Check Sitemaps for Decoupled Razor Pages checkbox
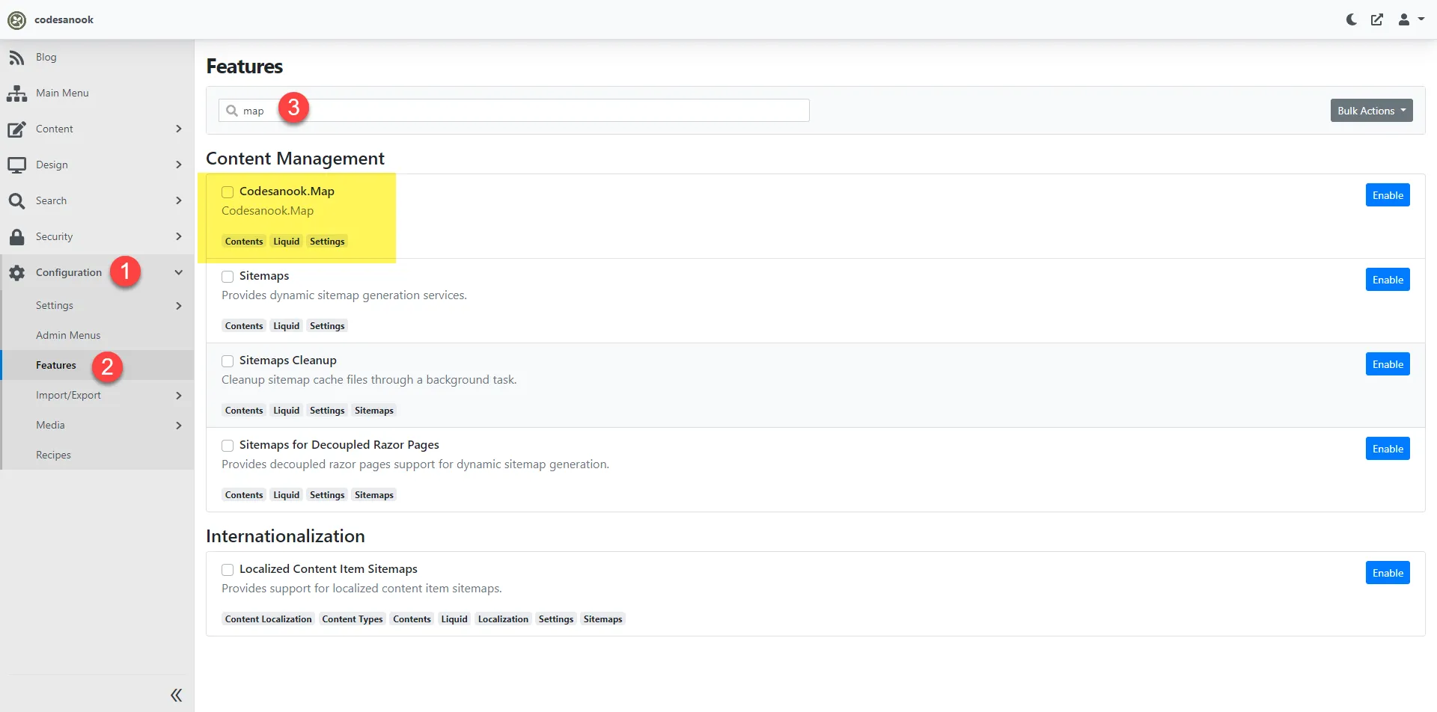 [228, 446]
